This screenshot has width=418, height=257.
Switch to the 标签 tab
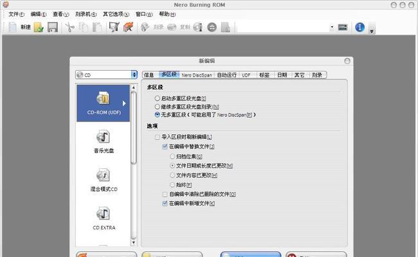[264, 75]
